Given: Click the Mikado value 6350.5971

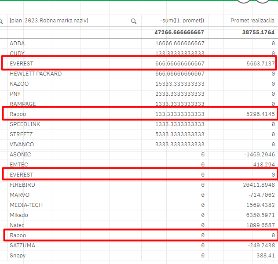Looking at the screenshot, I should [258, 215].
